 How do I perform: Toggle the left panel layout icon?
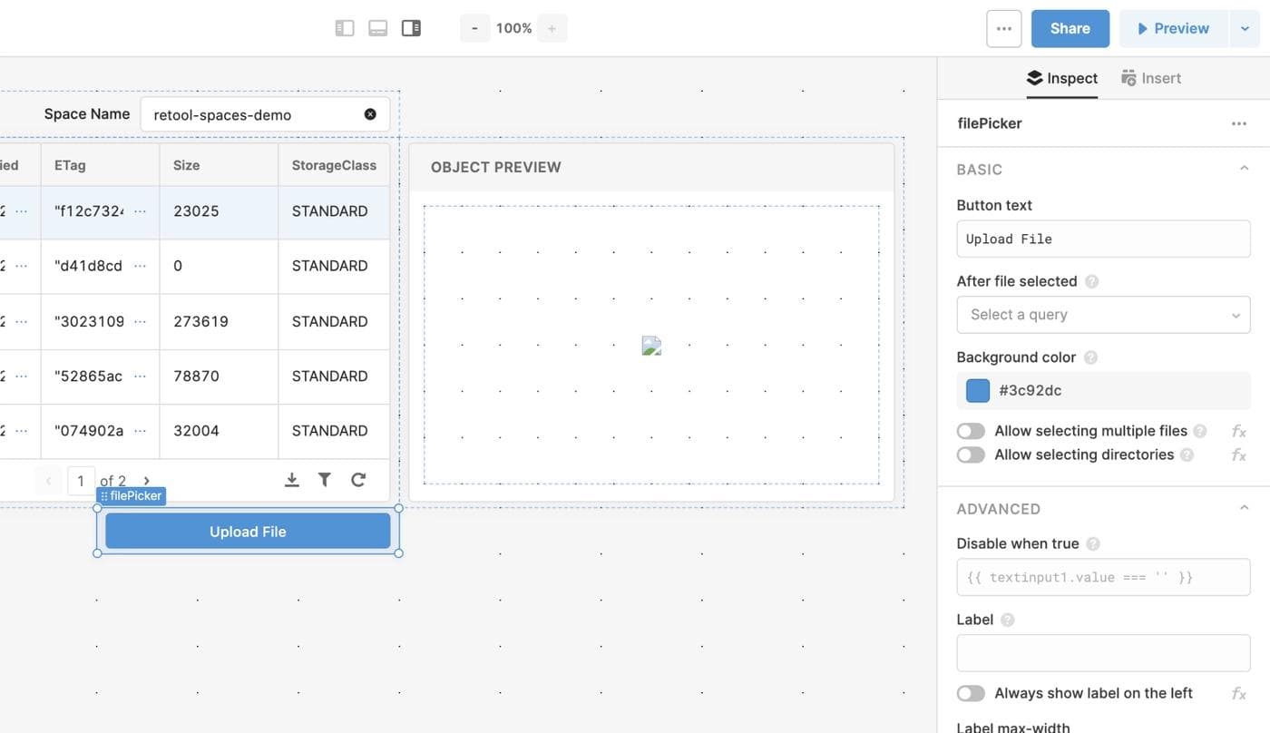point(345,28)
